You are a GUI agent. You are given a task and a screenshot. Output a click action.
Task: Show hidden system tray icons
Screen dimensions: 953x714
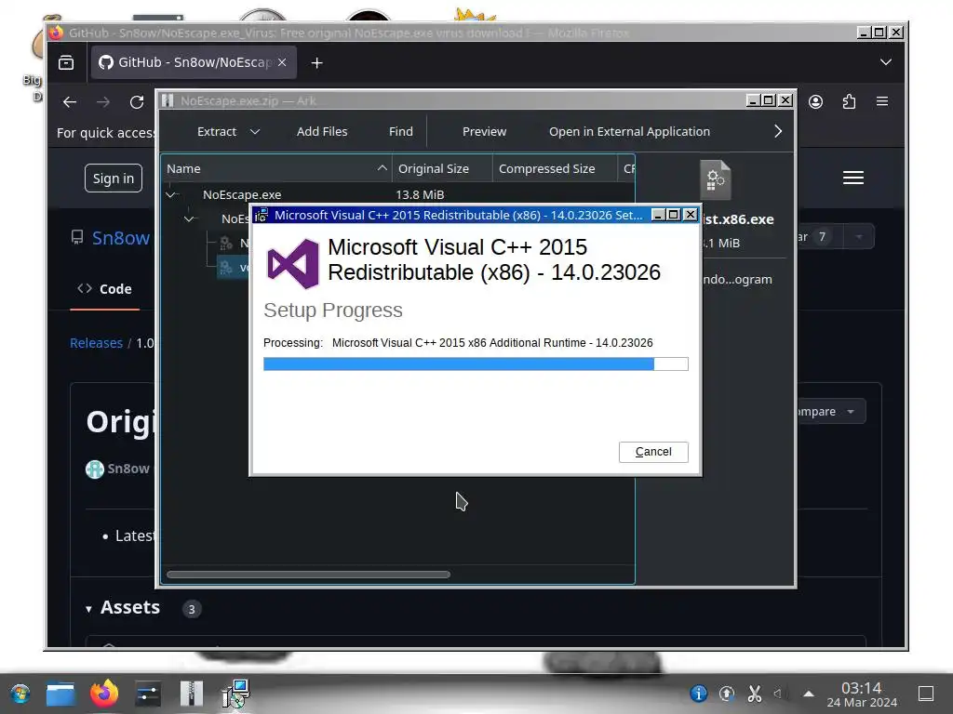point(809,694)
